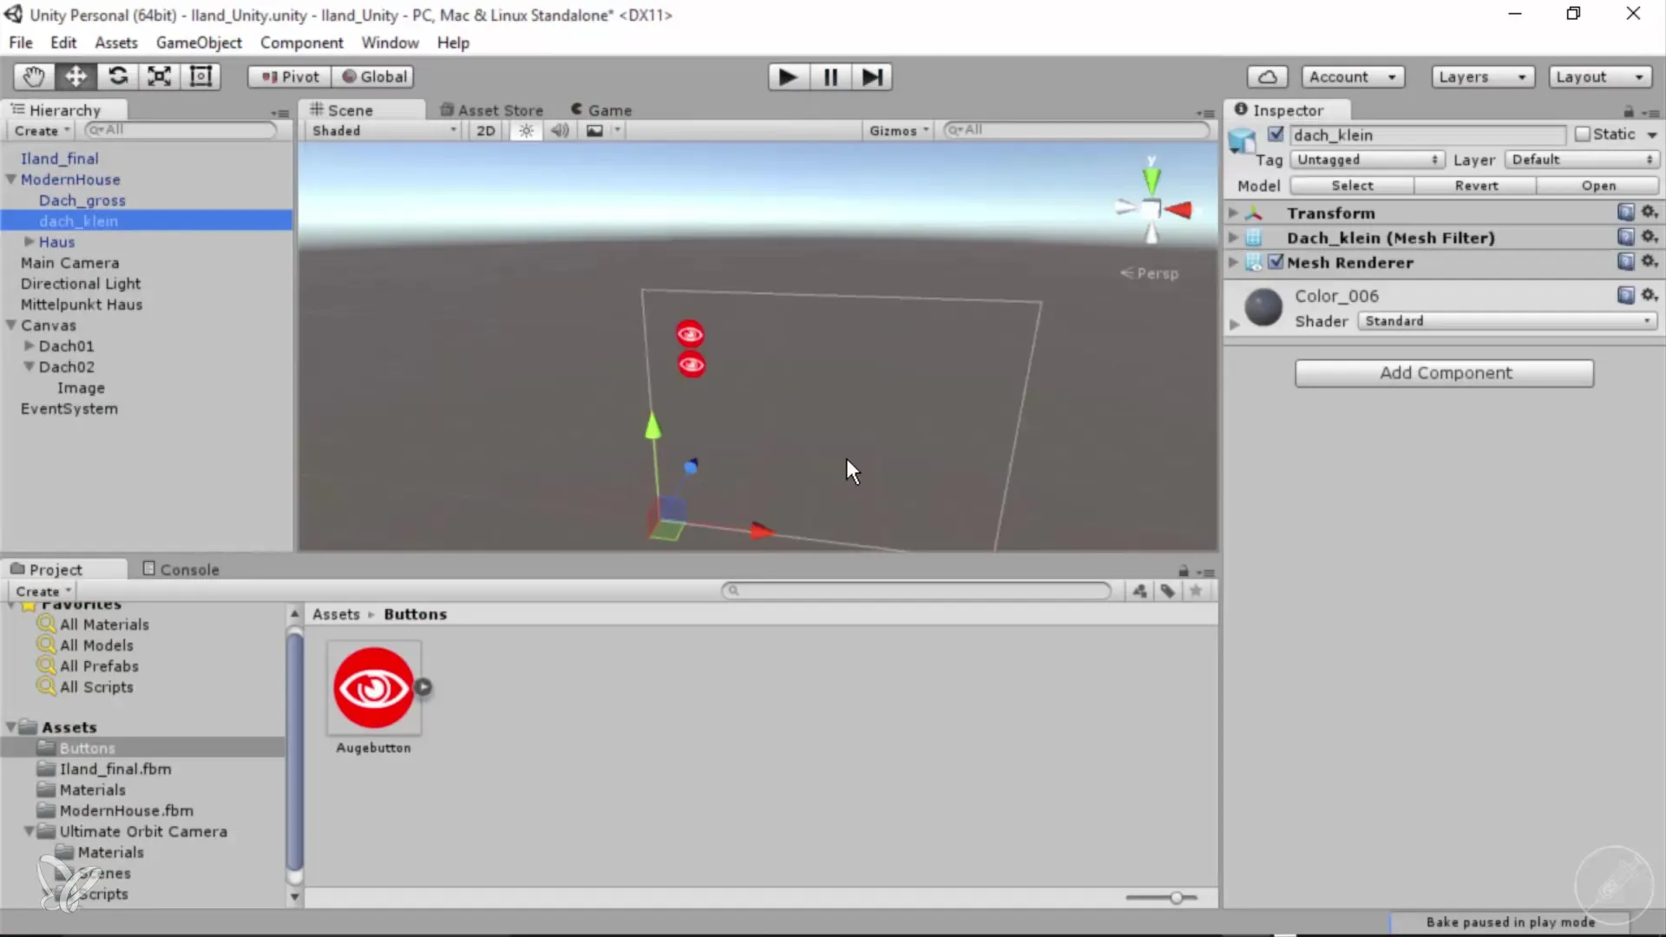
Task: Save search favorite star icon
Action: [x=1196, y=591]
